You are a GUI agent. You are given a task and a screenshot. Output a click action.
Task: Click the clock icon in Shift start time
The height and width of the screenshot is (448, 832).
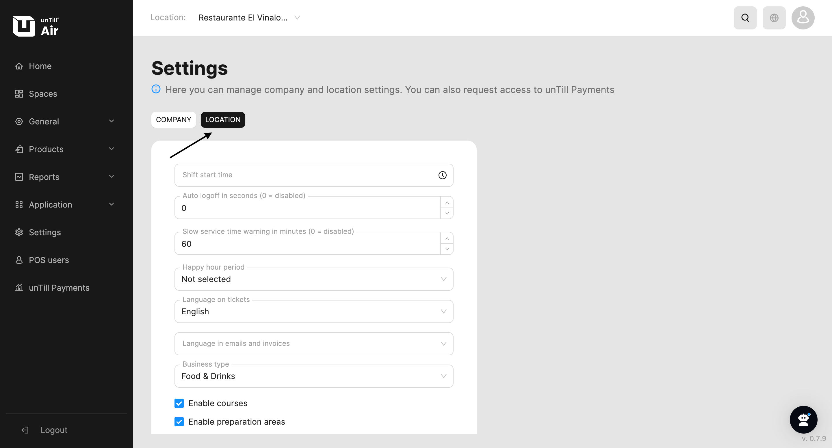442,175
